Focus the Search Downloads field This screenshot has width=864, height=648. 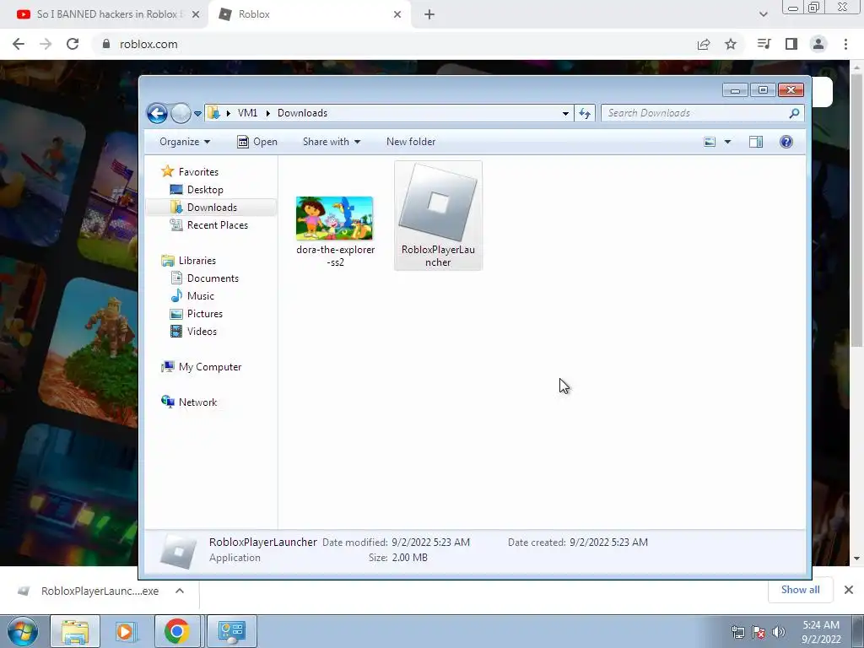click(703, 113)
